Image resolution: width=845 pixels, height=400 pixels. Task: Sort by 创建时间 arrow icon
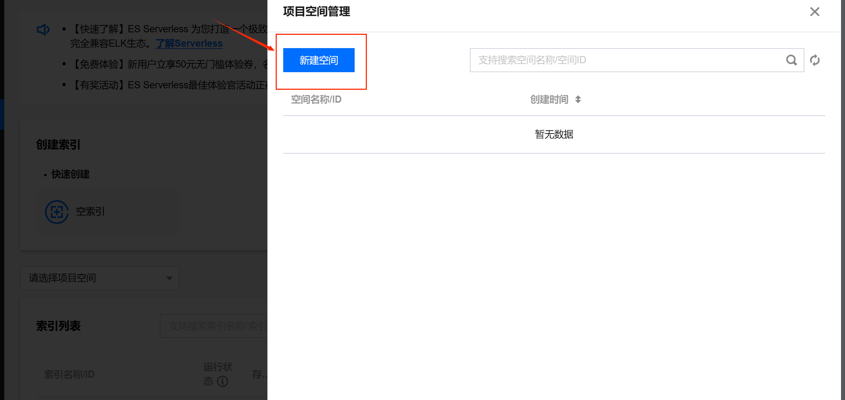578,99
